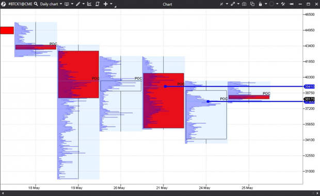Click the 18 May date label
The width and height of the screenshot is (320, 196).
coord(34,188)
